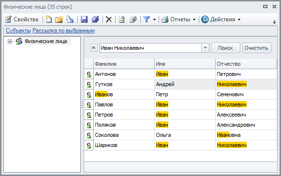Click the copy record icon
This screenshot has width=281, height=176.
click(70, 19)
